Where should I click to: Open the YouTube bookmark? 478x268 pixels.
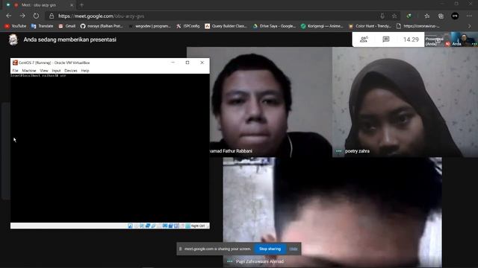(15, 26)
